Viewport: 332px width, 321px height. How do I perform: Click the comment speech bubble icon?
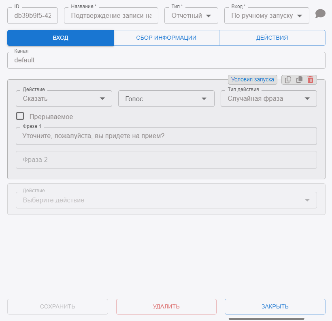point(320,14)
